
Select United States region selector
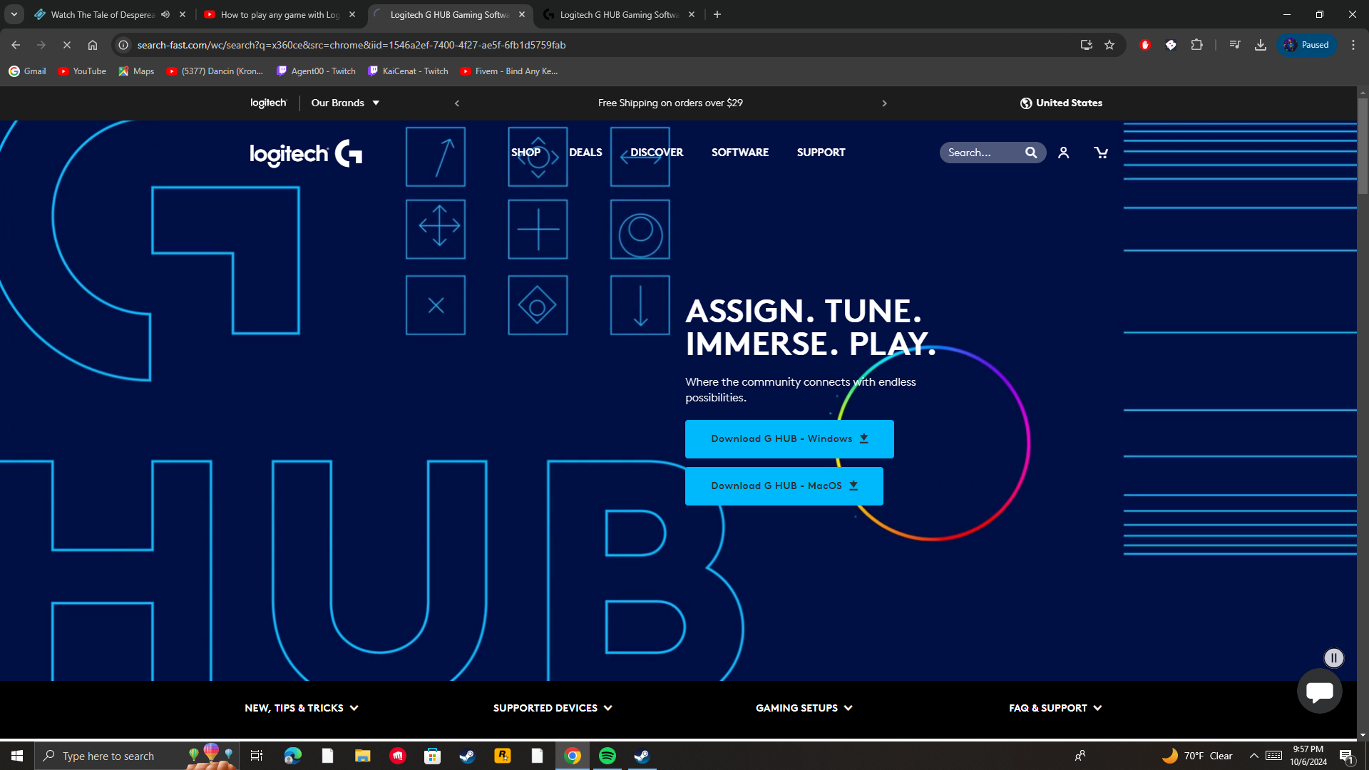coord(1061,103)
